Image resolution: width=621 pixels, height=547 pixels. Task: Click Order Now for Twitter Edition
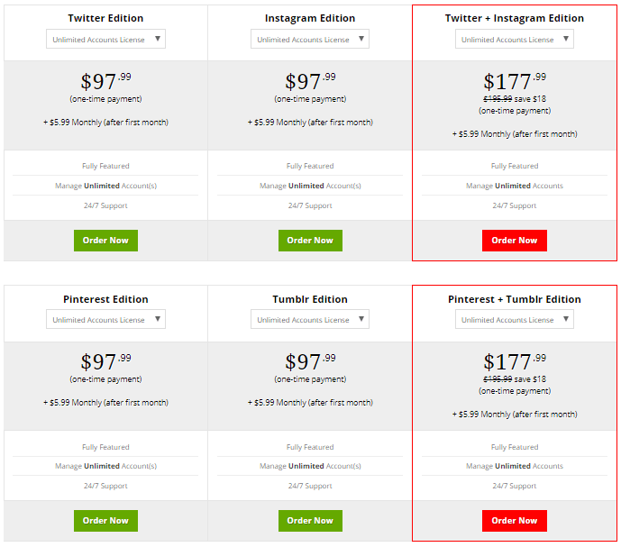(x=105, y=241)
